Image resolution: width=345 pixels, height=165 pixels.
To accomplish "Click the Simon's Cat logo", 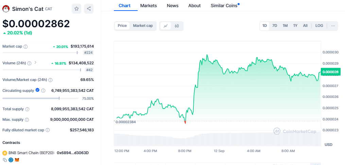I will point(6,9).
